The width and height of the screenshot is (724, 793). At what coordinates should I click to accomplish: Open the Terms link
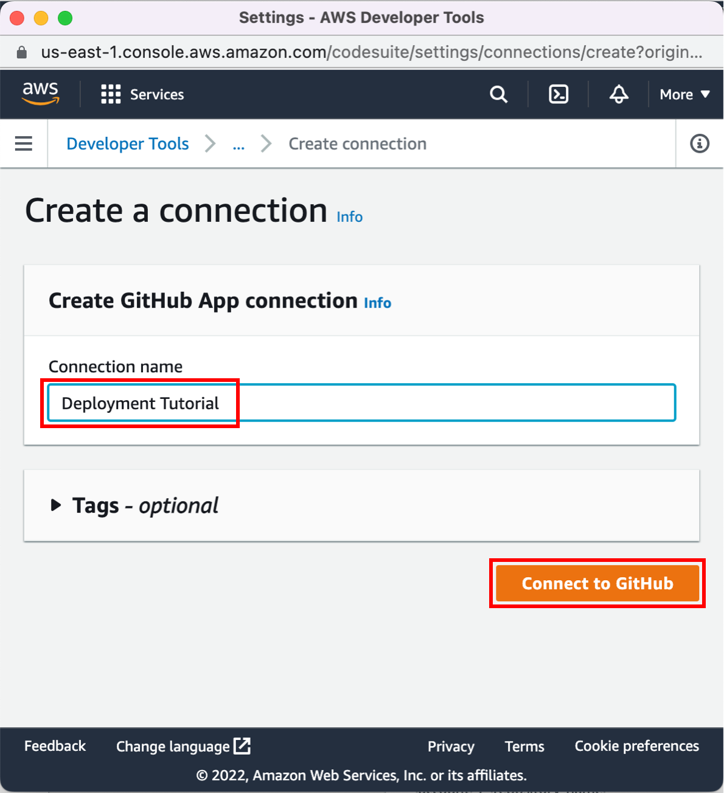coord(524,746)
